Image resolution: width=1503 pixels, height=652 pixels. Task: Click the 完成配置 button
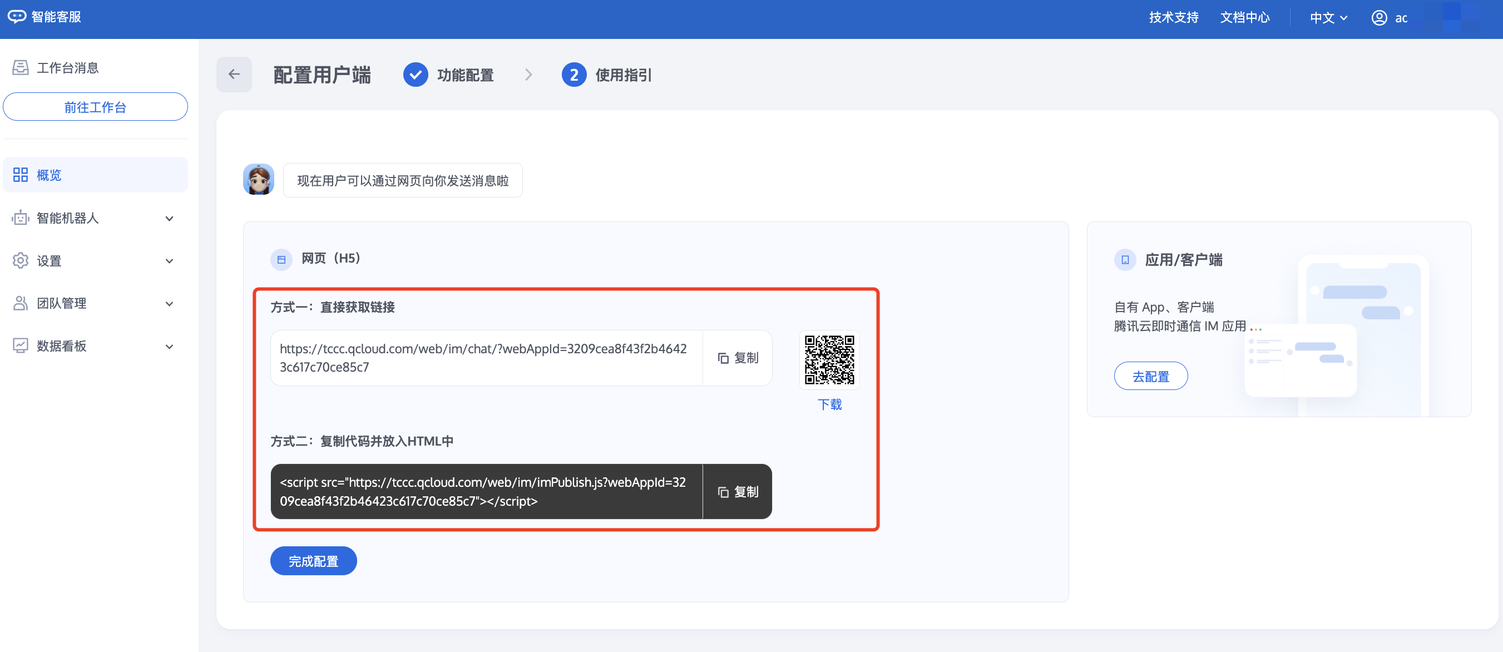tap(313, 561)
